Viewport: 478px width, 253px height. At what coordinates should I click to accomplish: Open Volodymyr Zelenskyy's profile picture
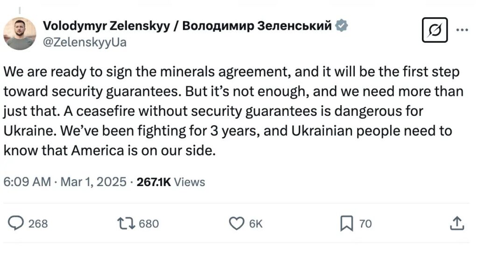point(20,33)
